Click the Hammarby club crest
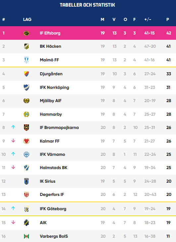The width and height of the screenshot is (176, 242). click(x=26, y=114)
